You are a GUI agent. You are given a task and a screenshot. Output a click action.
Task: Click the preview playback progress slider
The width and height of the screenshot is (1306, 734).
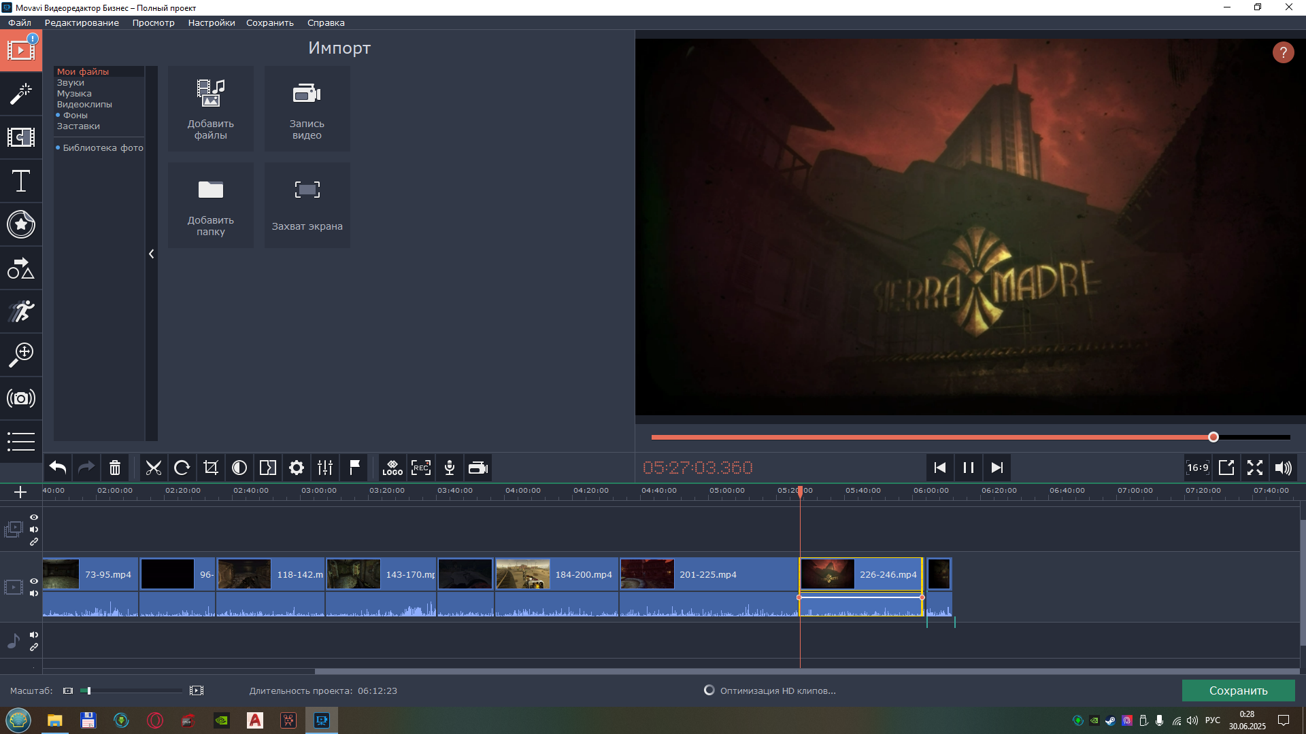971,437
